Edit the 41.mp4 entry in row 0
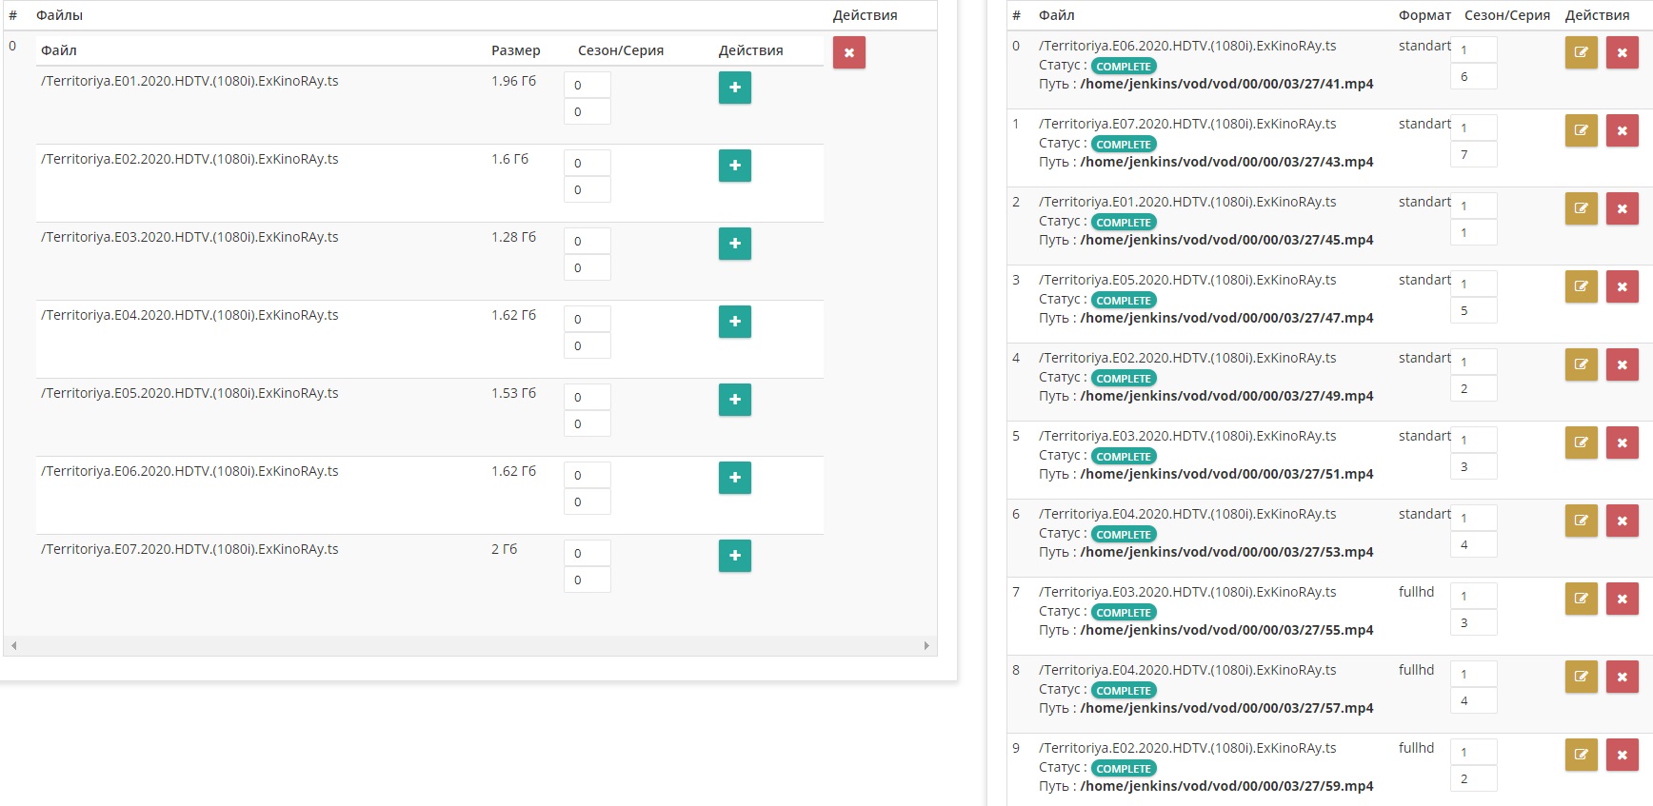Viewport: 1653px width, 806px height. click(x=1581, y=52)
